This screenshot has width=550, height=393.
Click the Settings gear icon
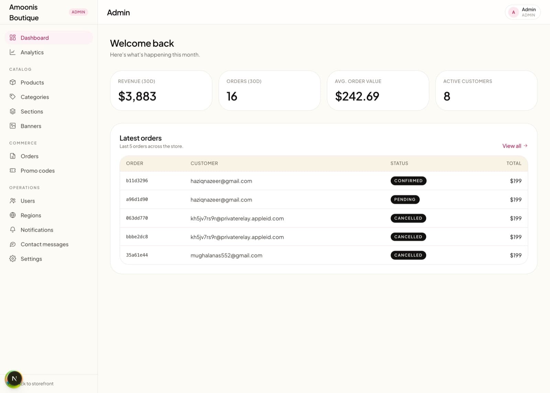coord(13,259)
